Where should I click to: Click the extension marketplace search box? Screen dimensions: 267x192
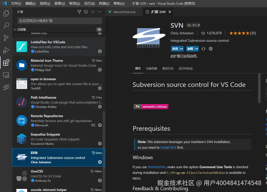(60, 21)
